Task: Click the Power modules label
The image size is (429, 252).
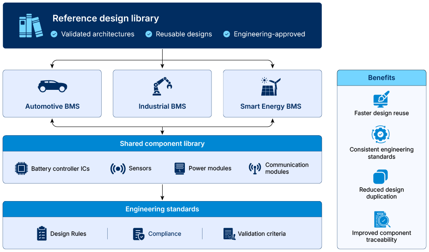Action: point(210,168)
